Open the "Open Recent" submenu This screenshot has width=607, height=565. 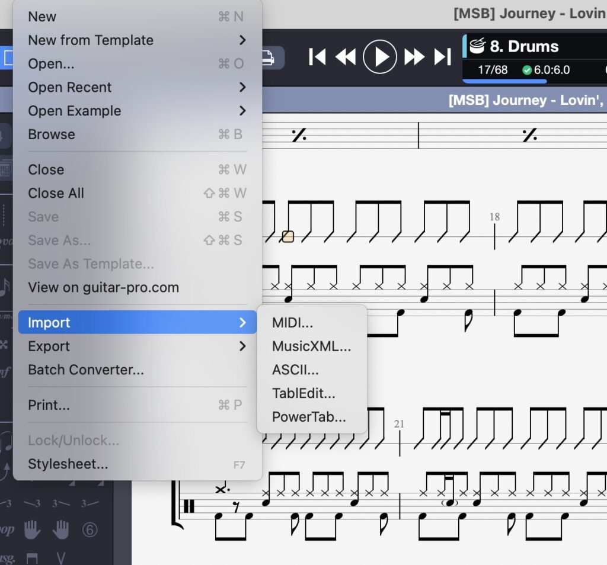[70, 87]
